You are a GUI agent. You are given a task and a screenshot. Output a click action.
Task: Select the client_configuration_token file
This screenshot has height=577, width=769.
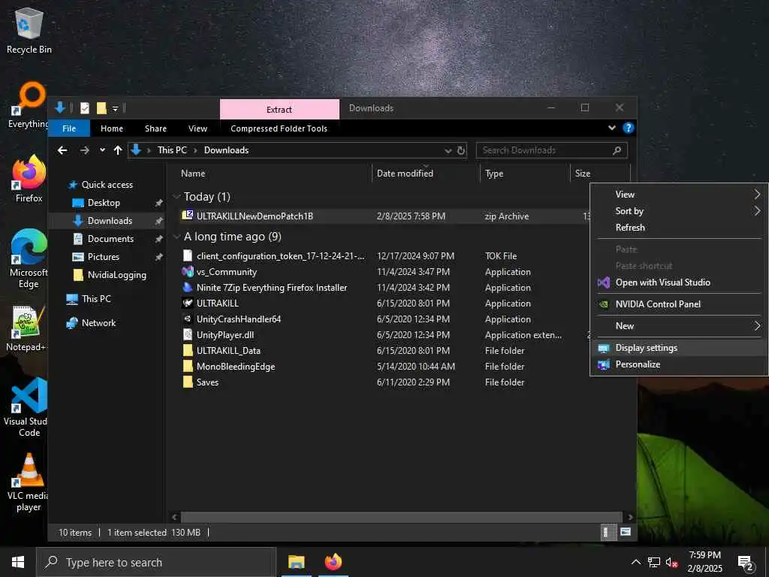click(280, 255)
